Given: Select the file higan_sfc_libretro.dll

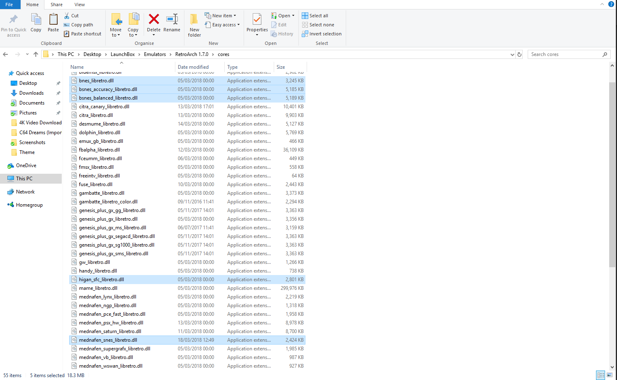Looking at the screenshot, I should [x=187, y=280].
